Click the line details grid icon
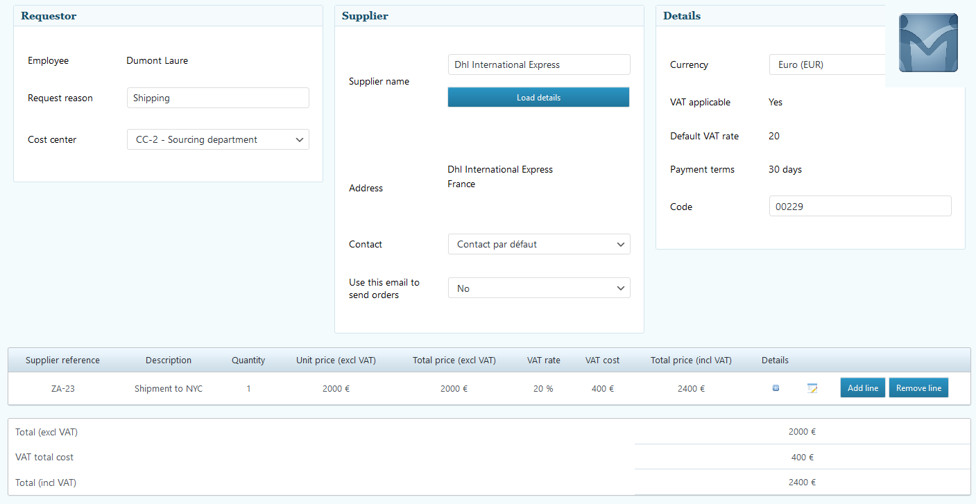 coord(776,388)
